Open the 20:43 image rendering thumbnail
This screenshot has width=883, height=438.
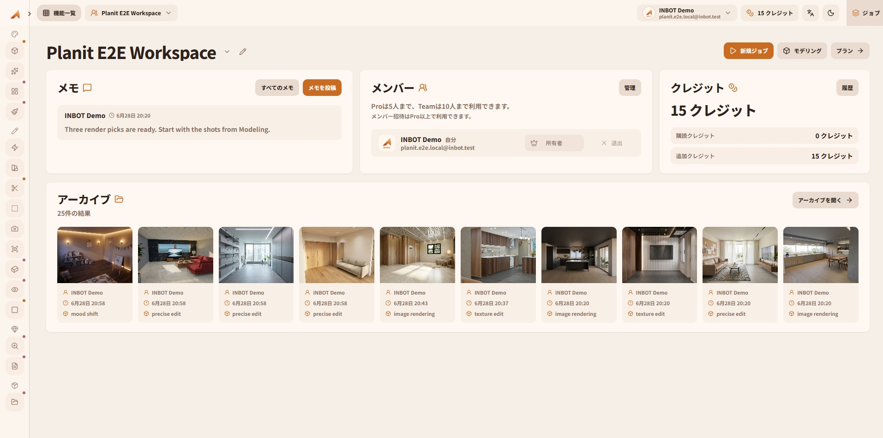point(417,255)
